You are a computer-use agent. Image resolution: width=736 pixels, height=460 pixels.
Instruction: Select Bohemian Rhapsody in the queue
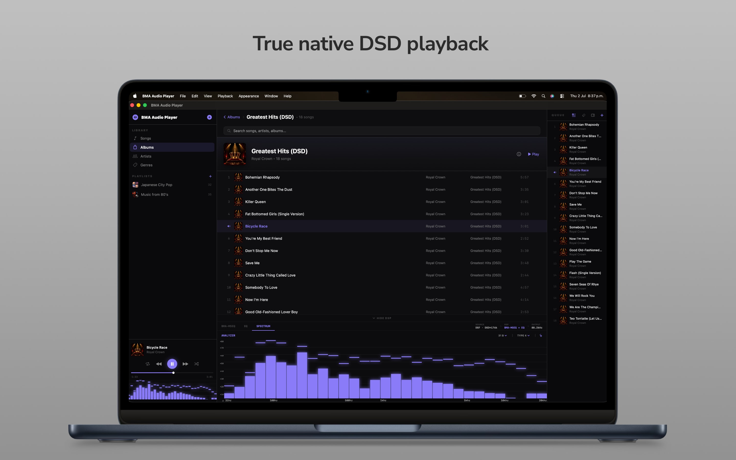coord(577,126)
